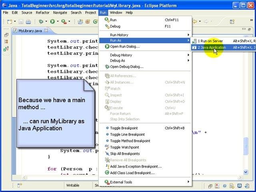
Task: Open the Help menu
Action: tap(129, 12)
